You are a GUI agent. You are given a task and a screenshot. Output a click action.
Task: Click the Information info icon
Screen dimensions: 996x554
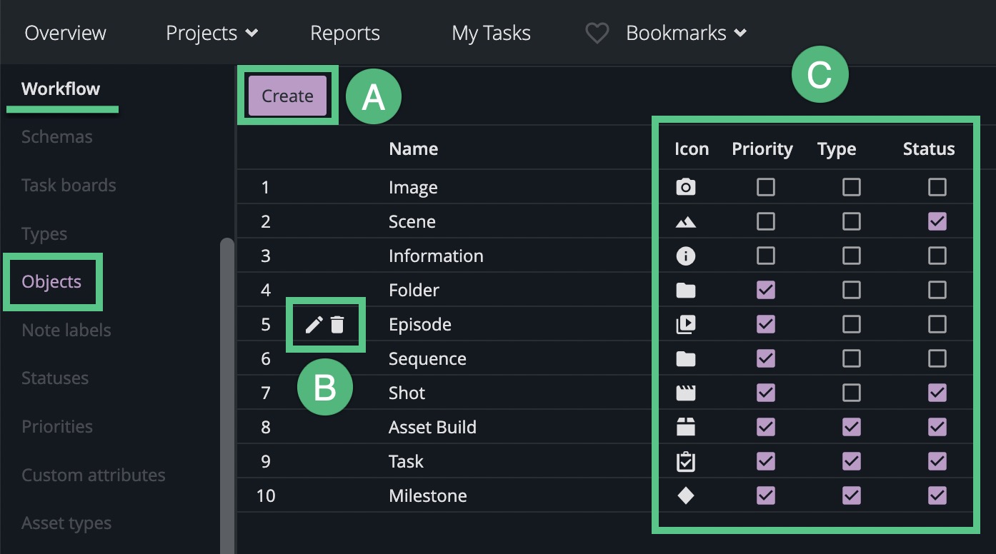pos(685,256)
